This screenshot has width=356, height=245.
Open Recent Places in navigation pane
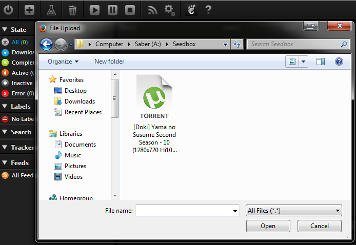77,112
